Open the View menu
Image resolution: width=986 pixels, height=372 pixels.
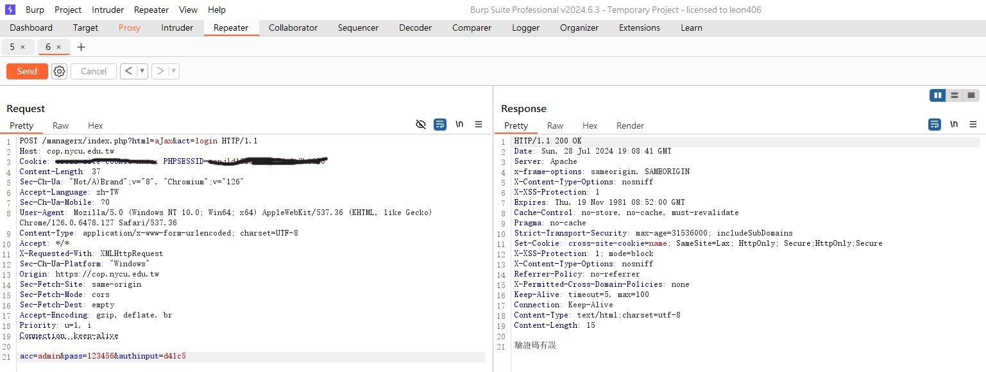point(188,10)
